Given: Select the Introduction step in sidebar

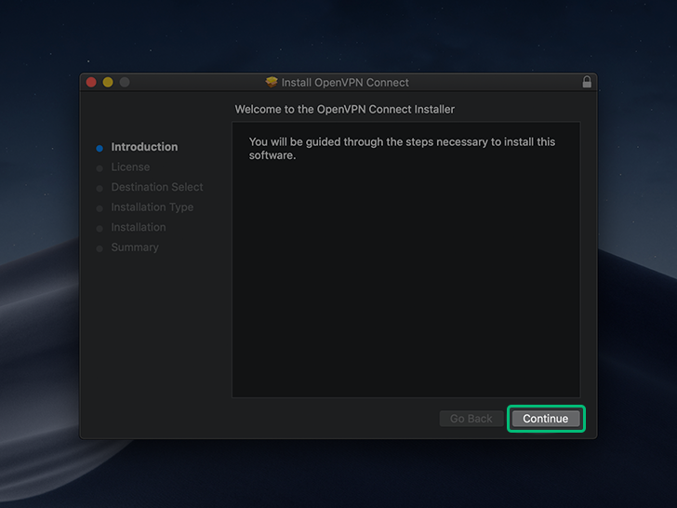Looking at the screenshot, I should (144, 147).
